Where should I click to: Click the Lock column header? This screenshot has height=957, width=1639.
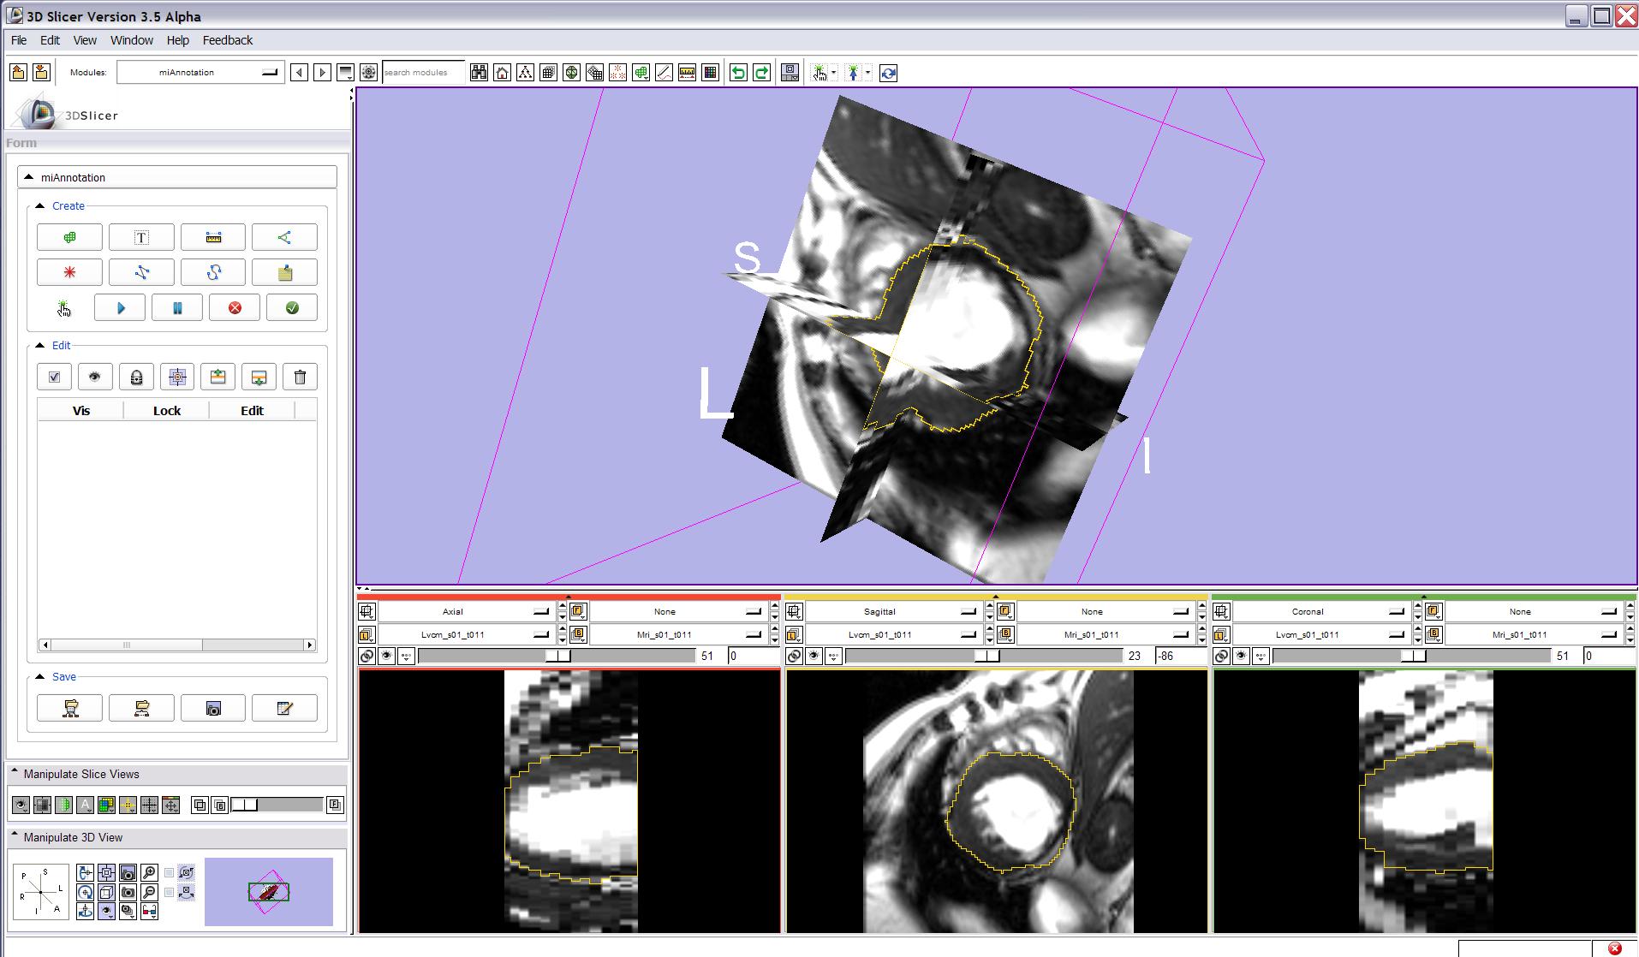coord(166,411)
